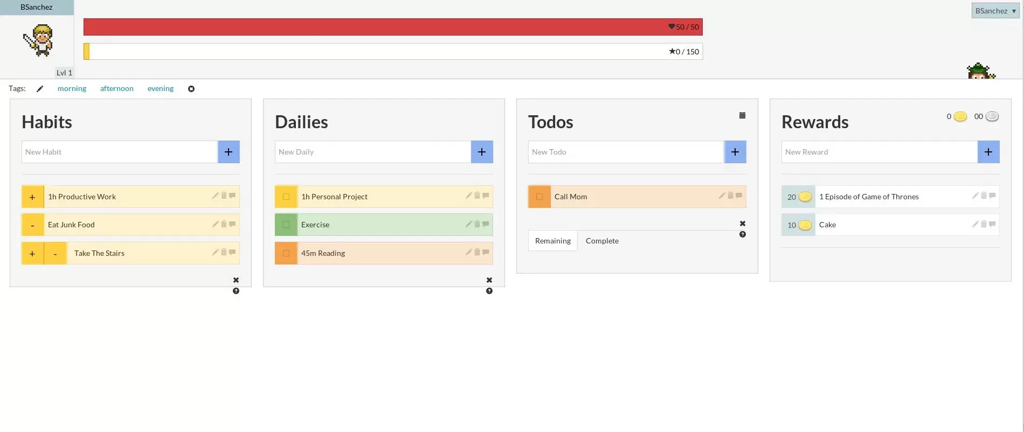Click help icon below Habits list
Image resolution: width=1024 pixels, height=432 pixels.
[x=236, y=291]
